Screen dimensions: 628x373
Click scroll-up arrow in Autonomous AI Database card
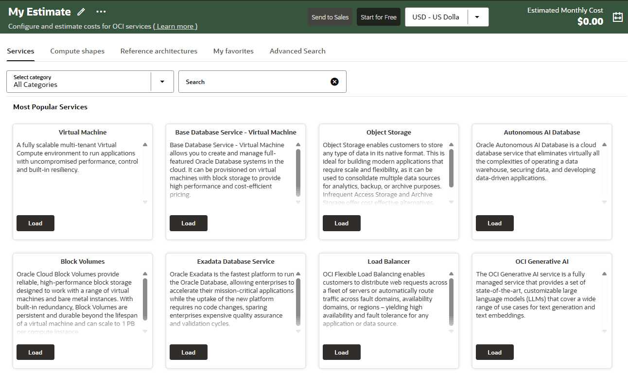604,145
